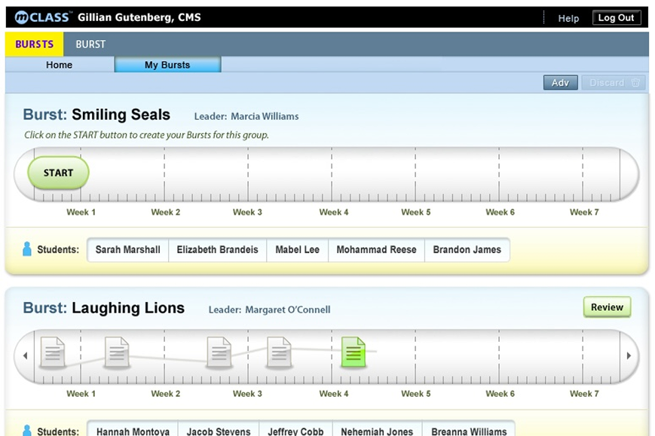Viewport: 655px width, 436px height.
Task: Click the START button for Smiling Seals
Action: tap(58, 172)
